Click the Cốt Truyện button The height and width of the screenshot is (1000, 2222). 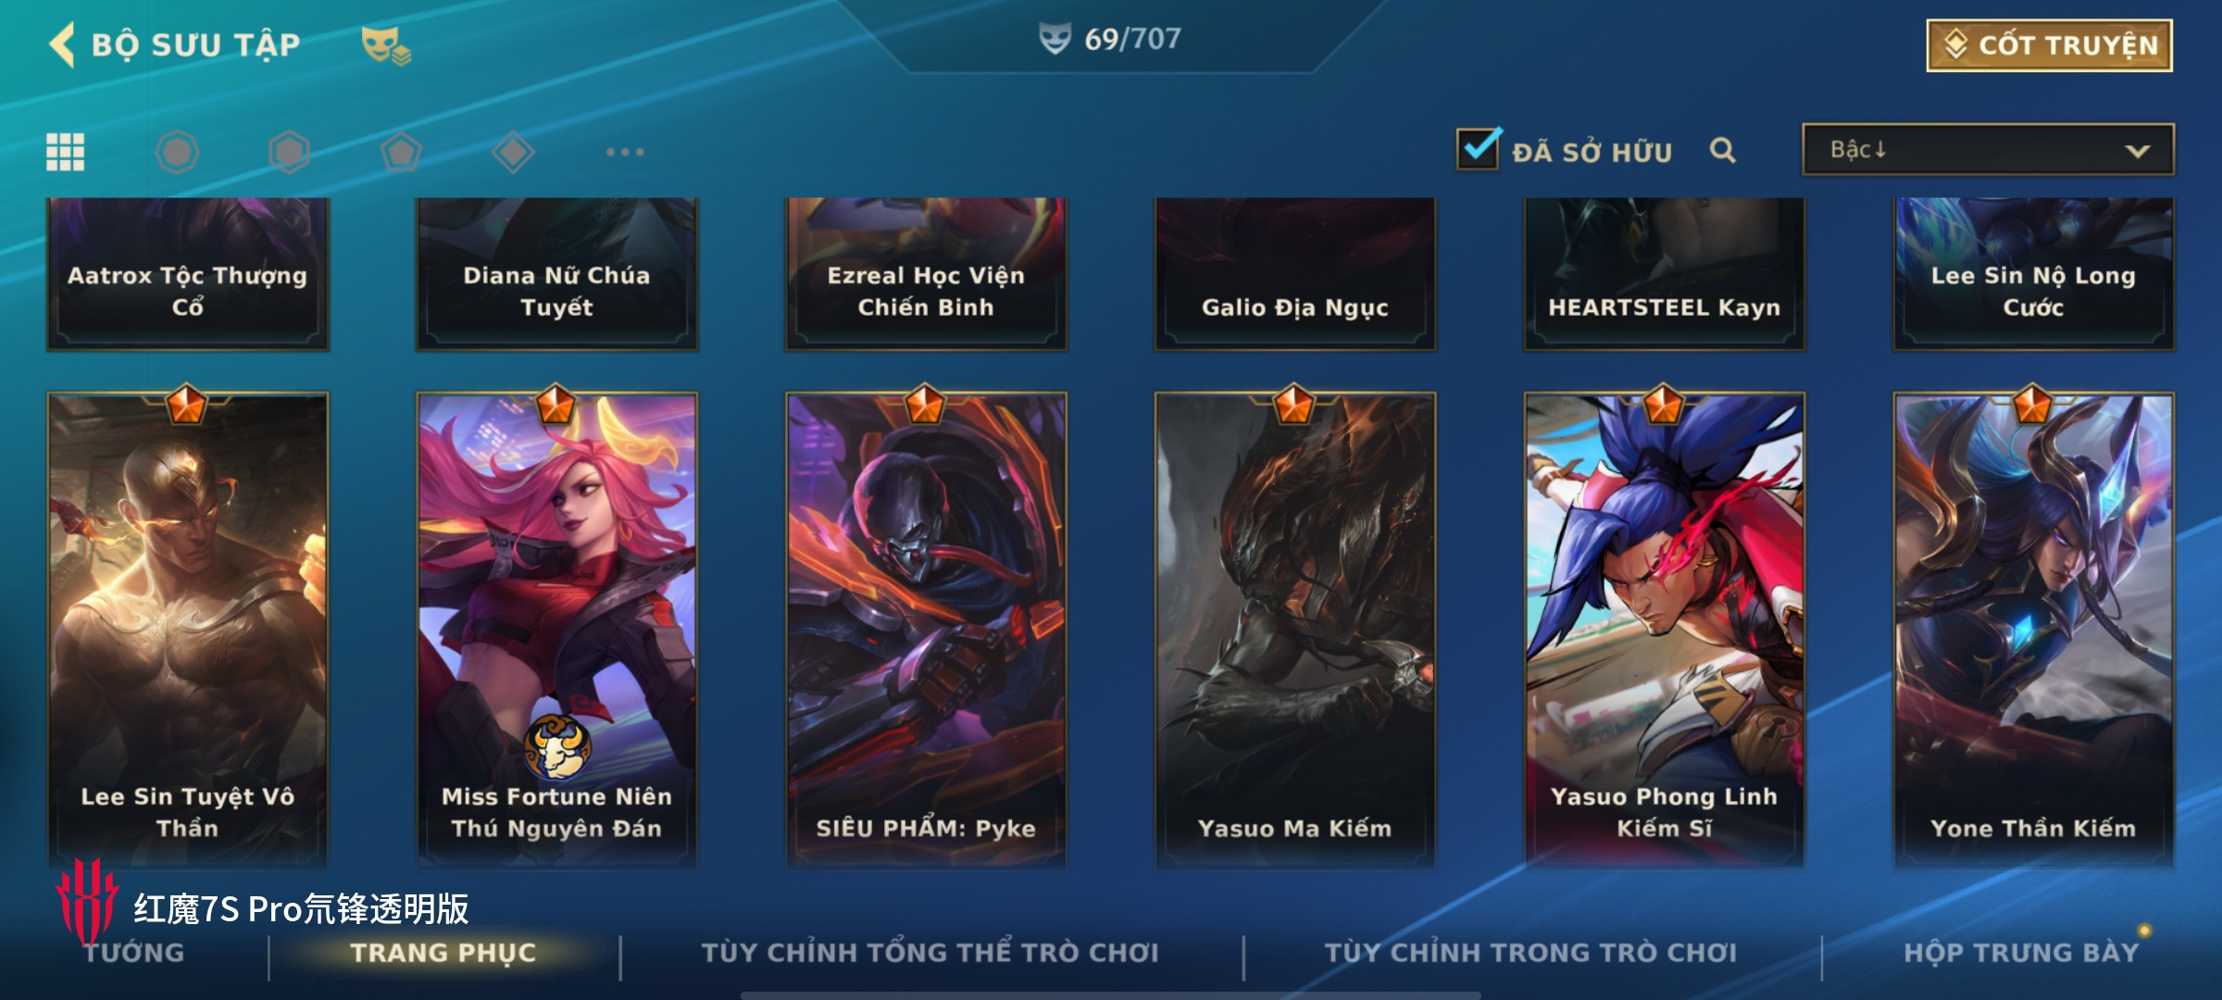2050,45
